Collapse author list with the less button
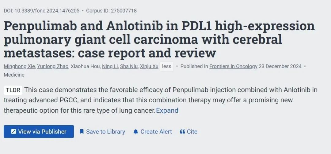The width and height of the screenshot is (331, 154). (166, 66)
